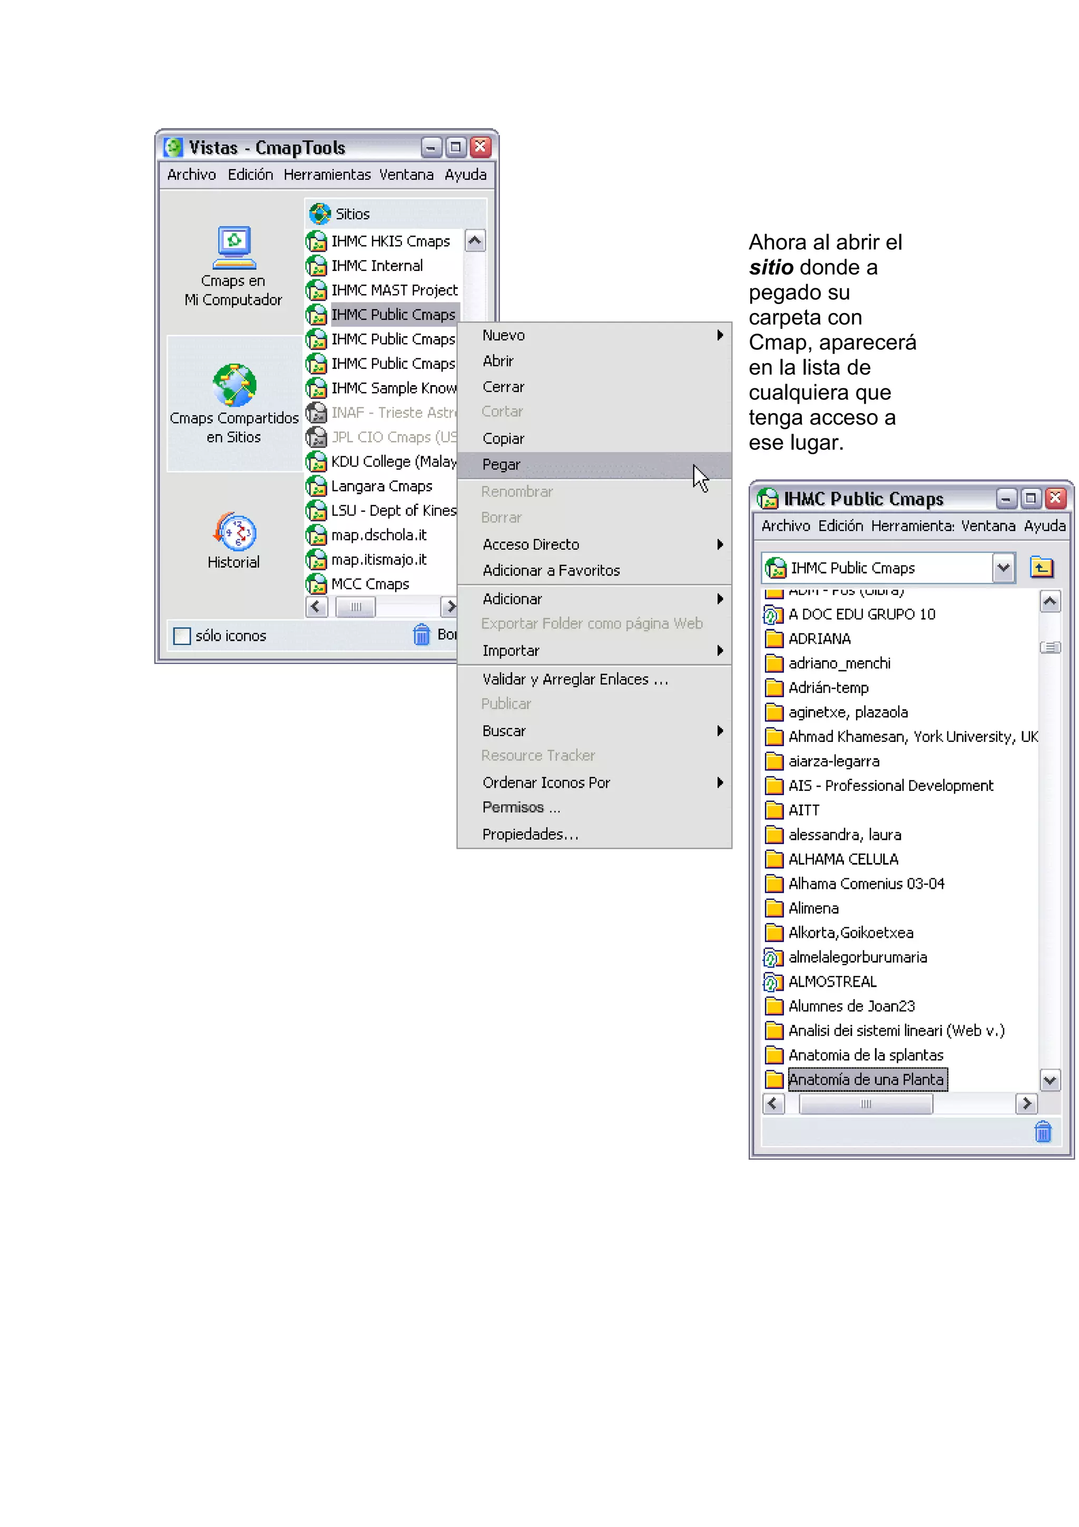Open Propiedades from the context menu
The image size is (1079, 1527).
tap(594, 834)
